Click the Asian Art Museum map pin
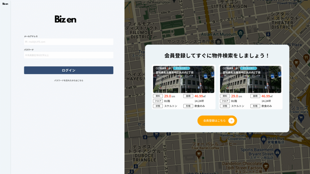This screenshot has height=174, width=310. coord(240,32)
